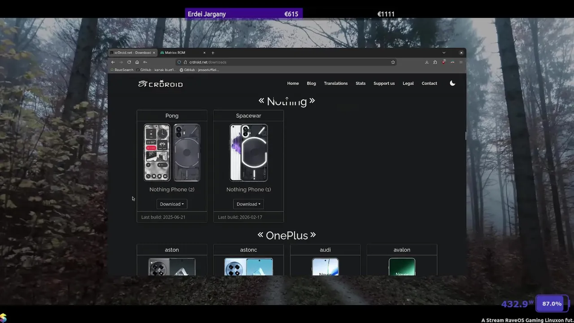Open the GitHub - kanak-buet1 bookmark
This screenshot has width=574, height=323.
click(x=156, y=70)
